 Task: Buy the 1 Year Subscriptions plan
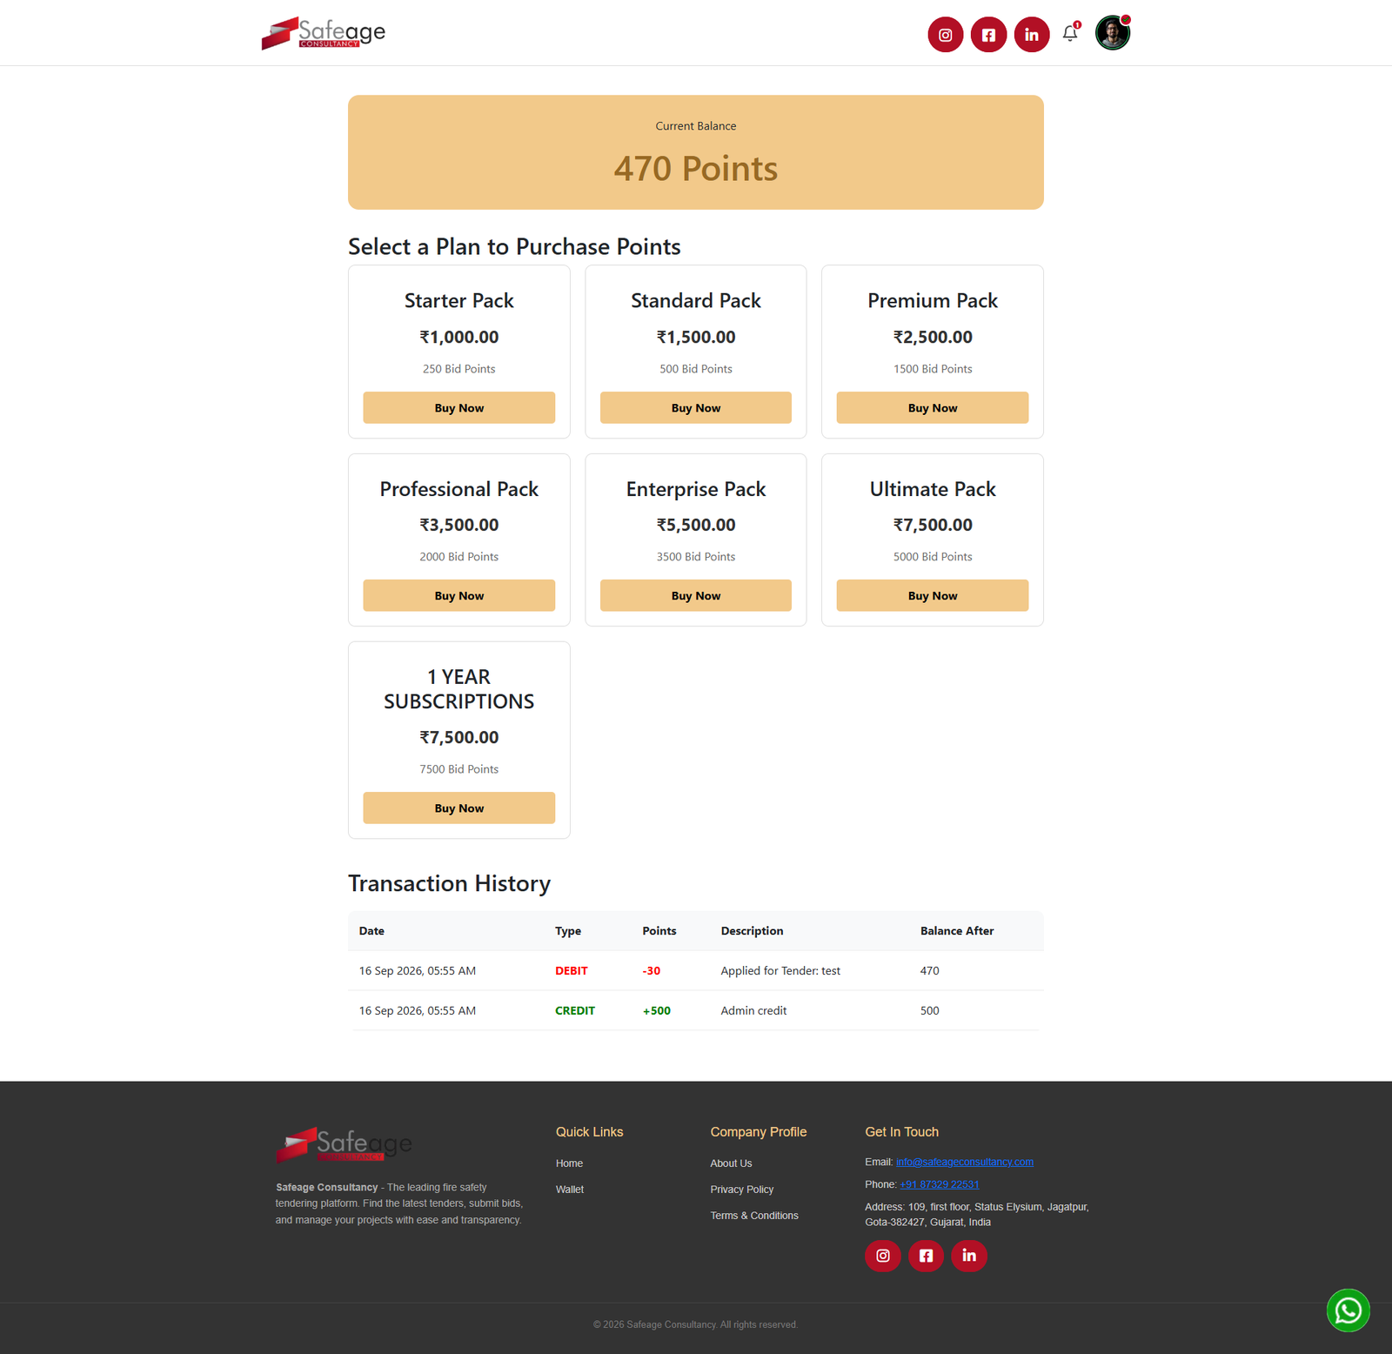[459, 808]
